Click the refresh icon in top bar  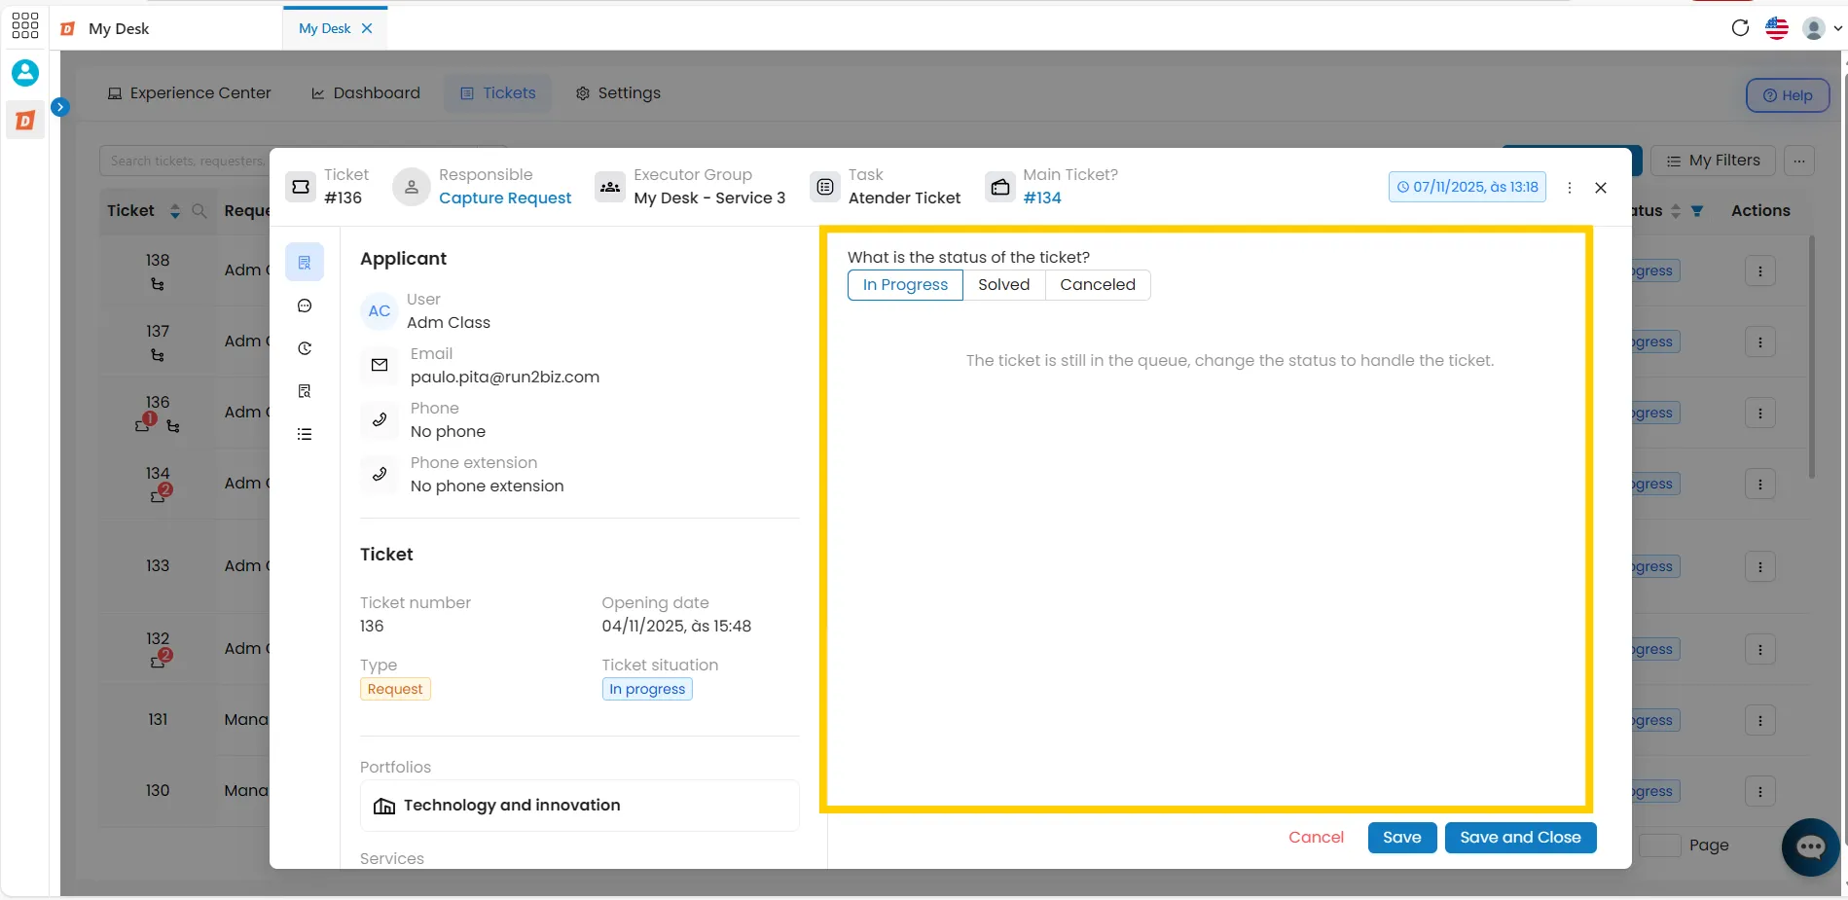[x=1740, y=28]
